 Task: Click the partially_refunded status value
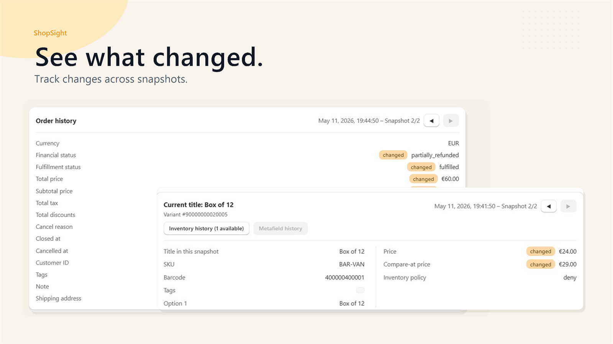coord(435,155)
